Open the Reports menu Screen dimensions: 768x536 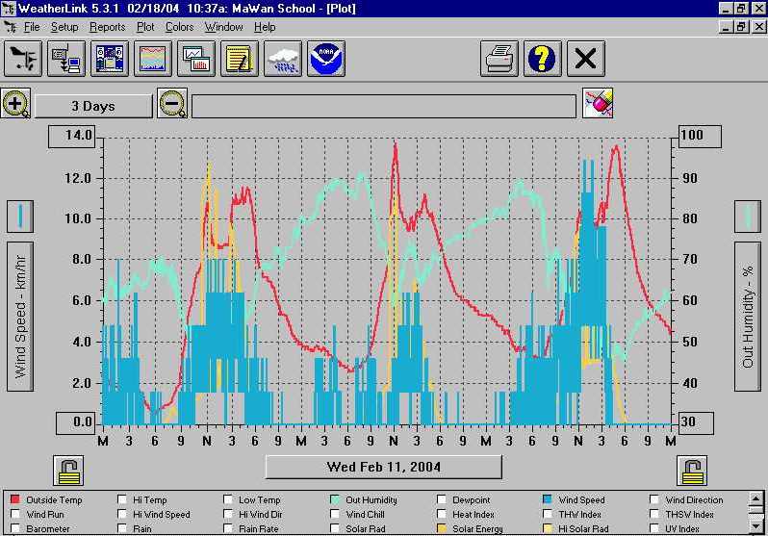(x=107, y=27)
